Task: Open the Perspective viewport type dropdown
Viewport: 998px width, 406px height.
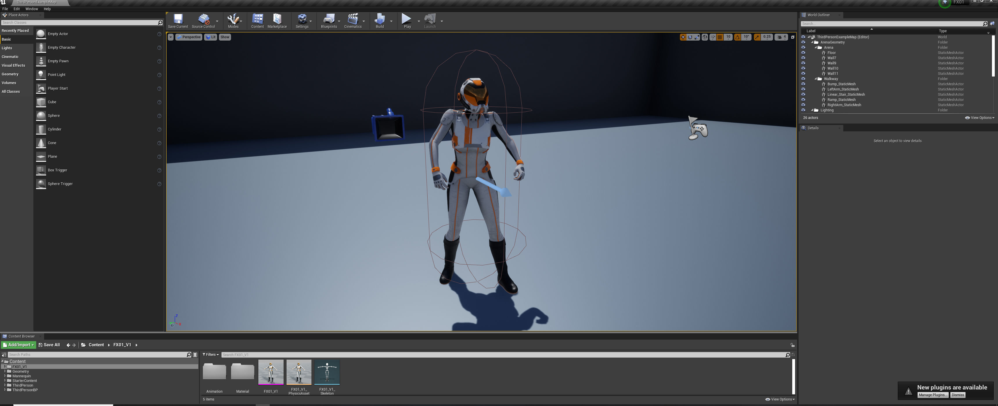Action: click(189, 37)
